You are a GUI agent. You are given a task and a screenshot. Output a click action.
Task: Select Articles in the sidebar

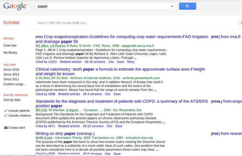pos(8,38)
